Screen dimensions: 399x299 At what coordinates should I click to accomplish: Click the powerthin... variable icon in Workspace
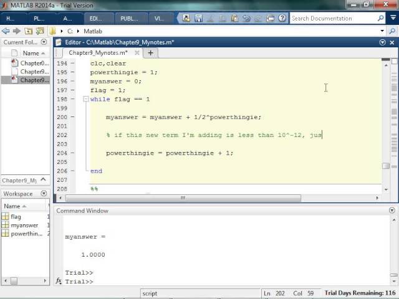5,233
